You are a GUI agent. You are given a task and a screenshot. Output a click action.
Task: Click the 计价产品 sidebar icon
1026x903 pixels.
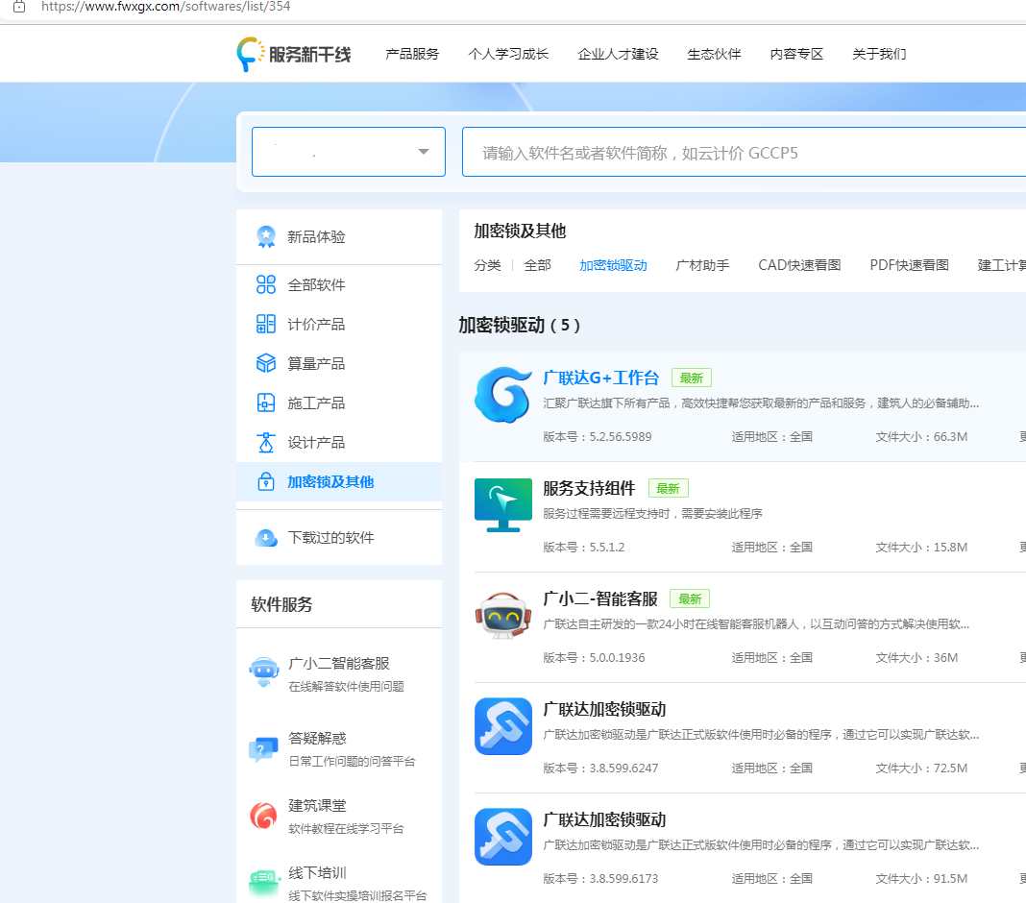(266, 324)
